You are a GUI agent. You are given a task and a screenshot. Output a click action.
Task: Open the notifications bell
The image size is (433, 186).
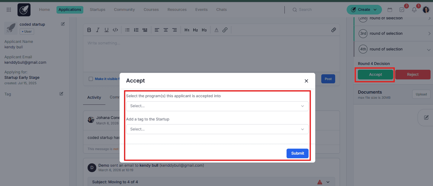[414, 10]
